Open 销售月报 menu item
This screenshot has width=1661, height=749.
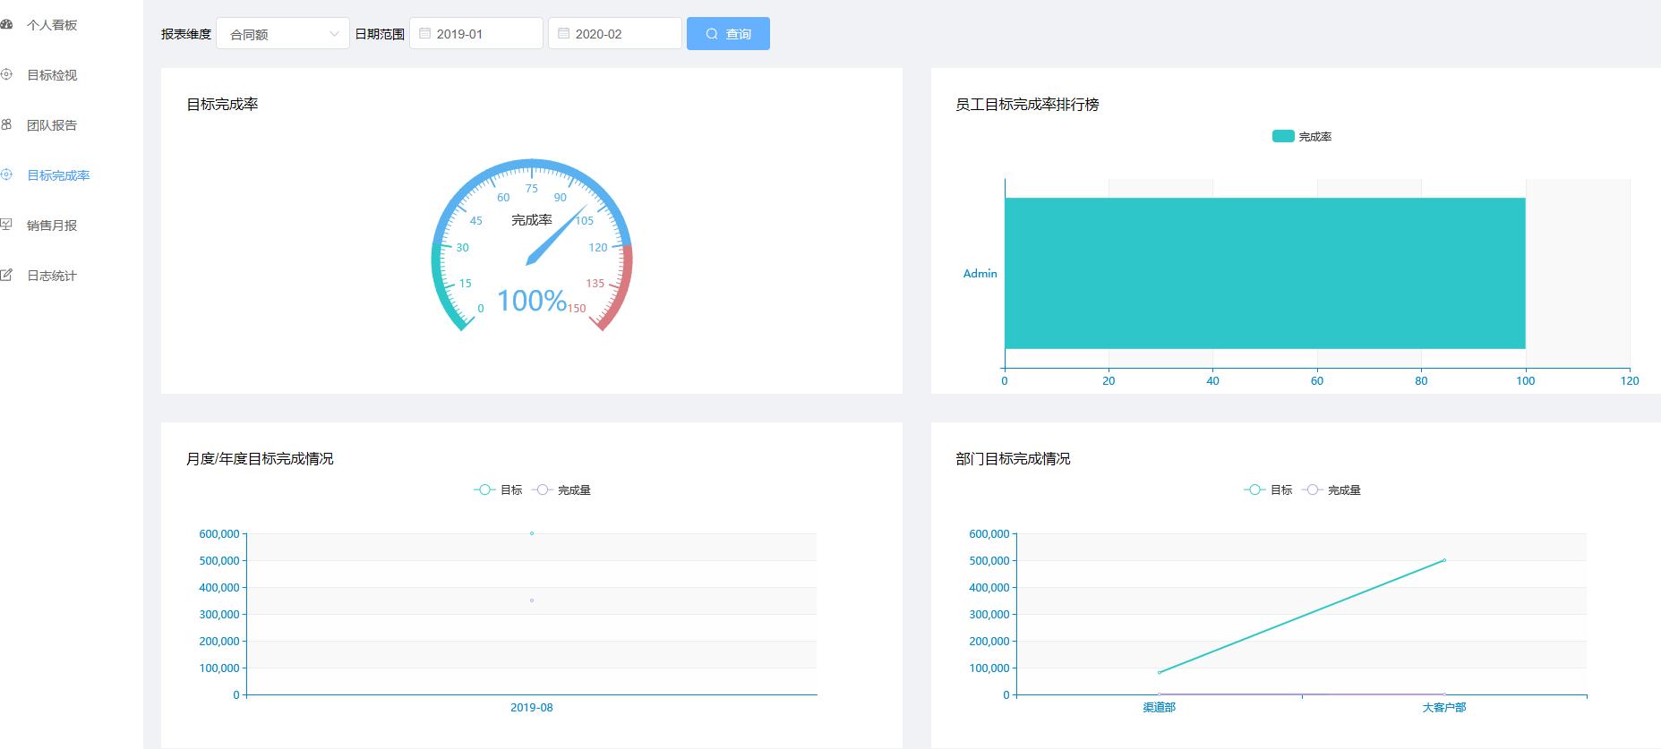[x=52, y=226]
